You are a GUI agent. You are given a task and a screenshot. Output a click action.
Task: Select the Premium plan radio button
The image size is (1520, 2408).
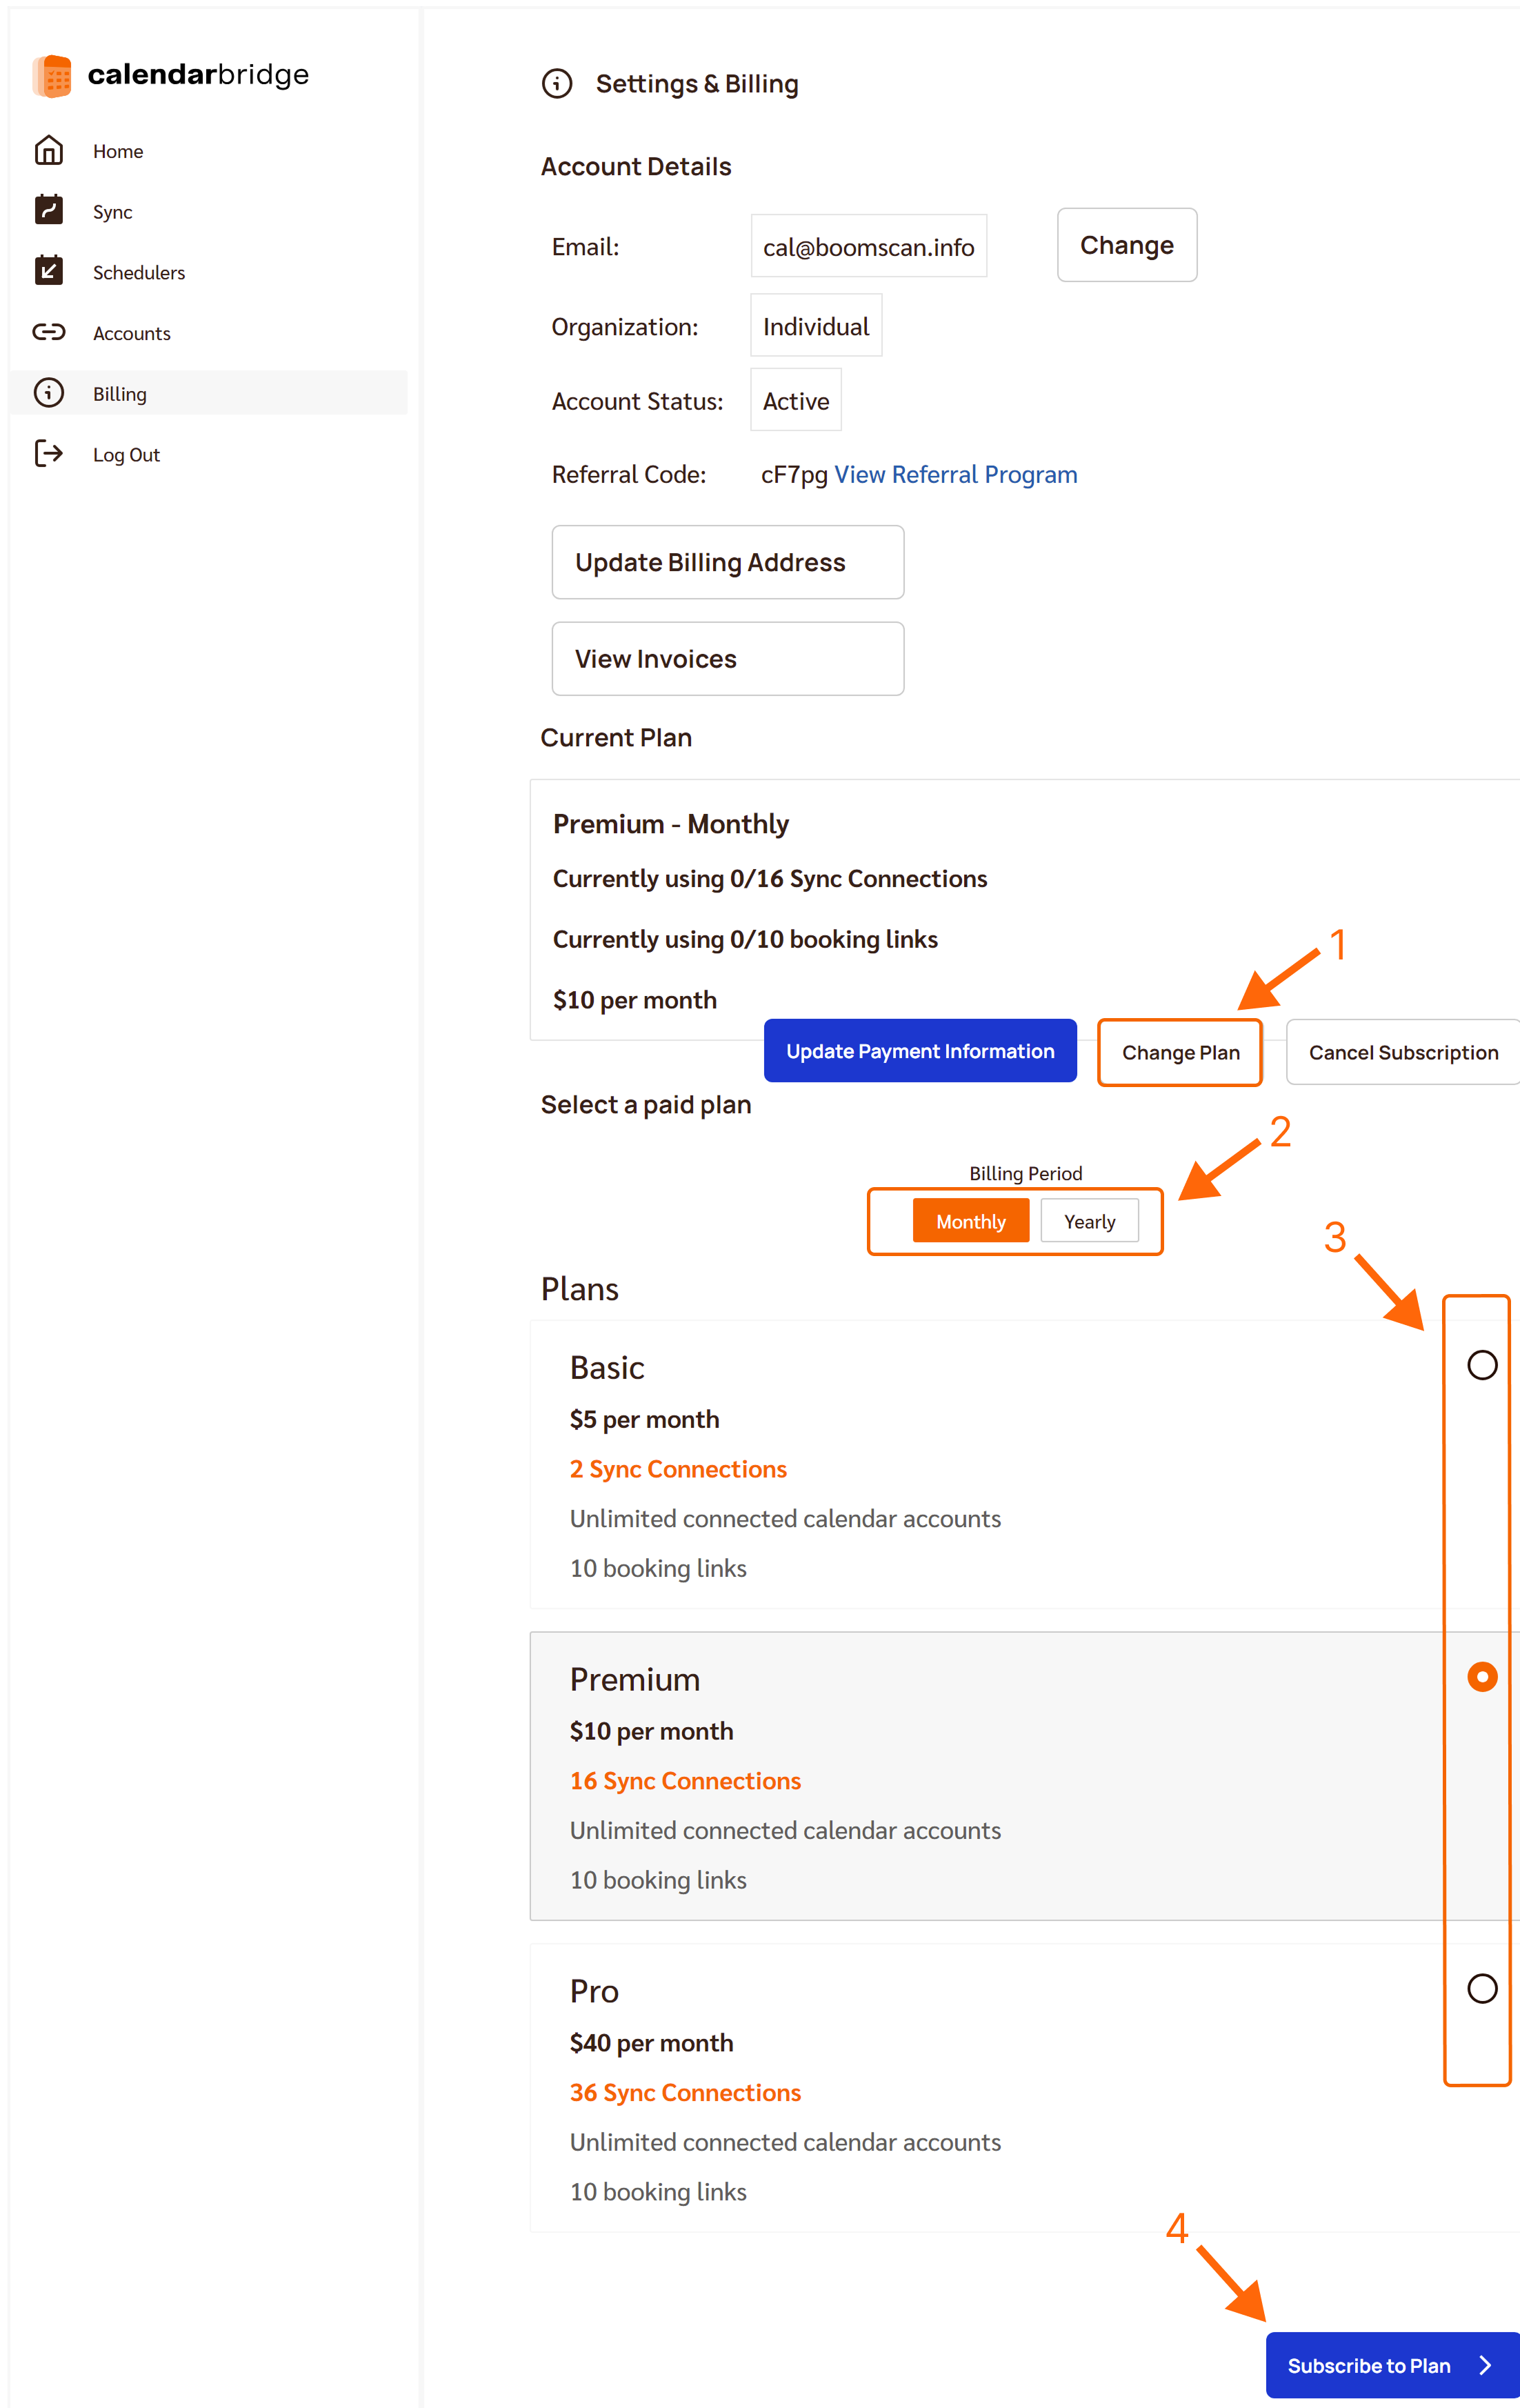1482,1676
